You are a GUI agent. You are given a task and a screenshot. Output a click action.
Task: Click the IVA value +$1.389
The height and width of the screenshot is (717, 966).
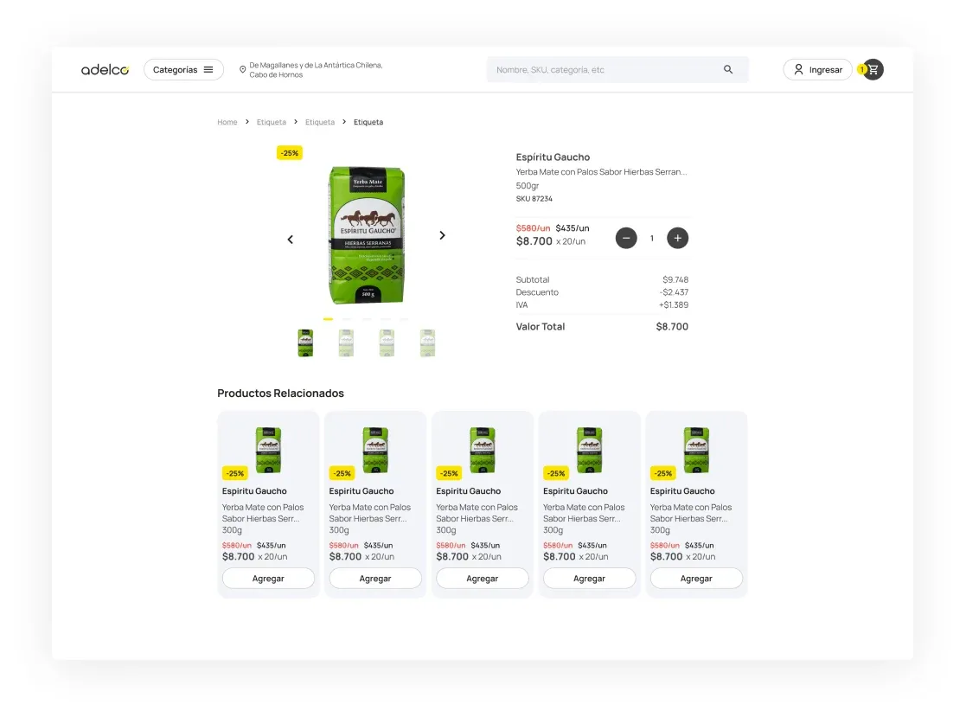click(674, 305)
